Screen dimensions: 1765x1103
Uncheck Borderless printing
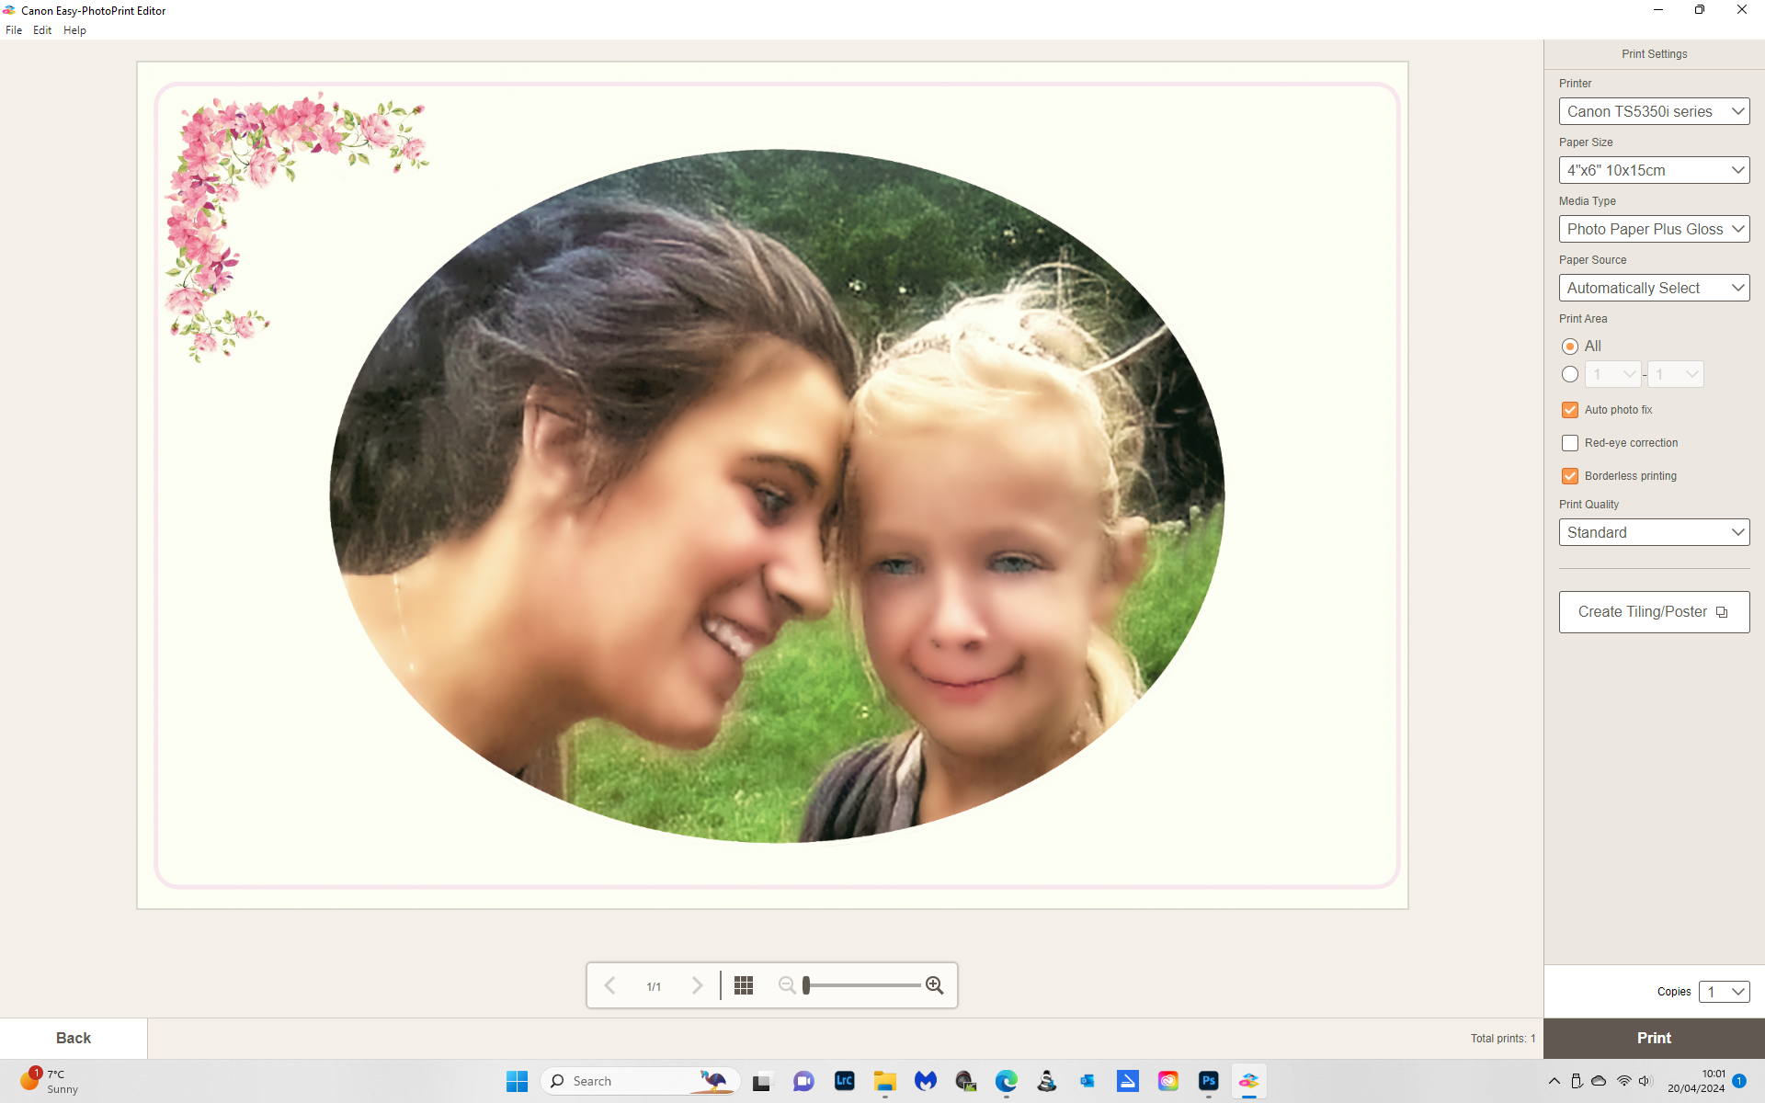(x=1569, y=475)
